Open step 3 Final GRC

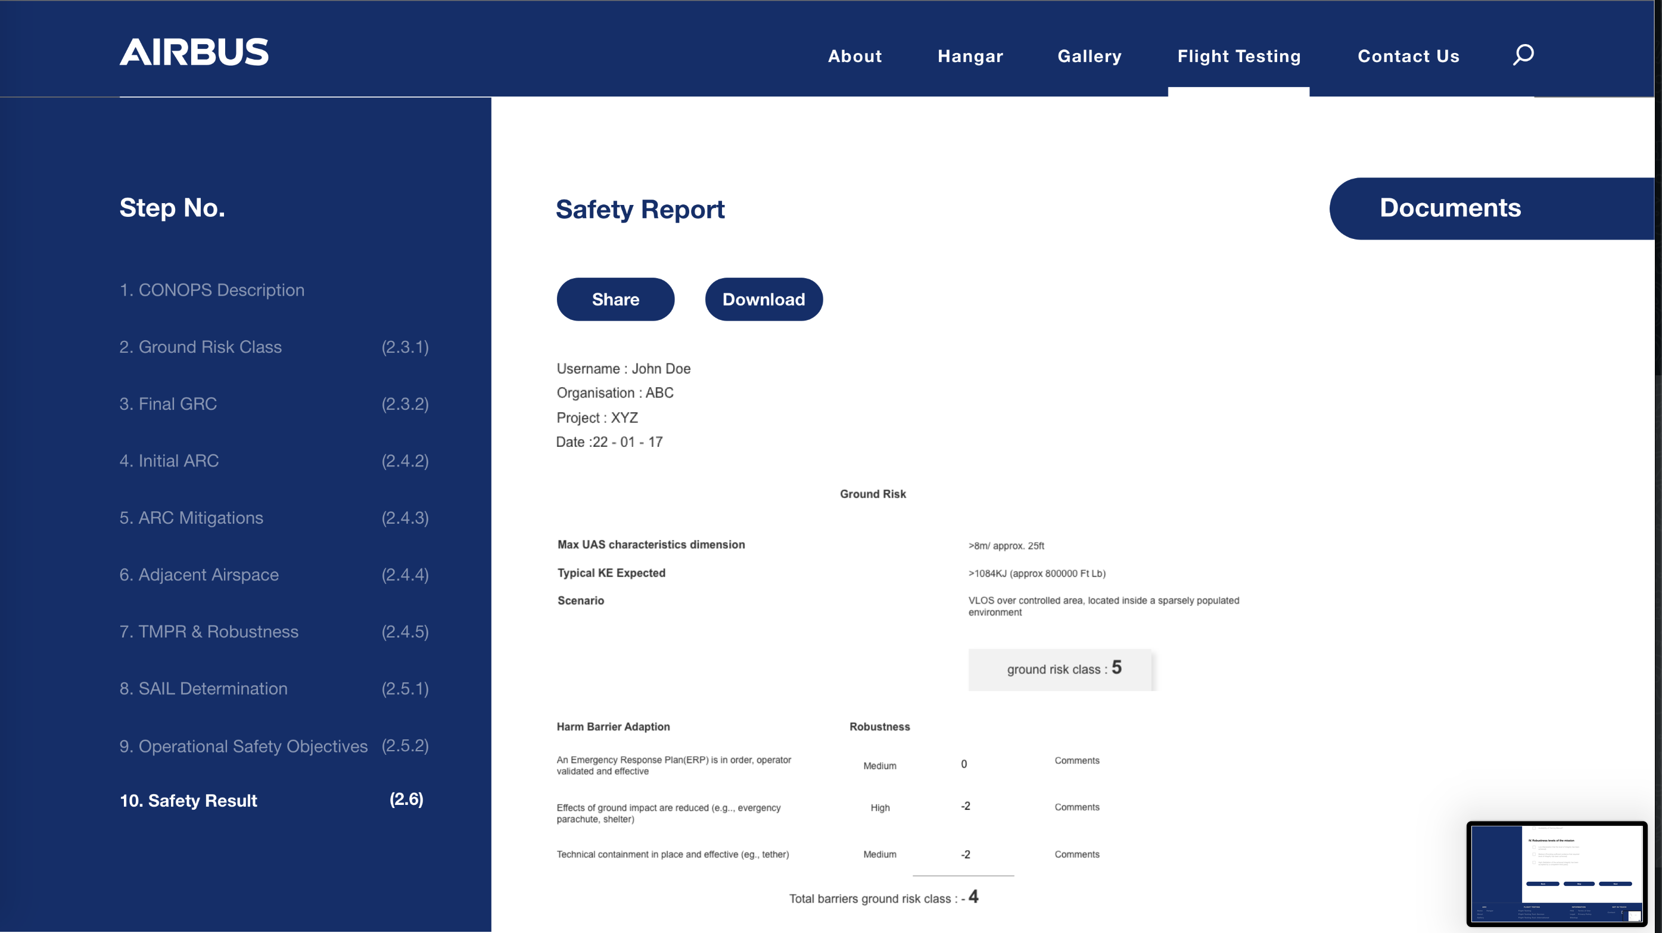point(168,404)
